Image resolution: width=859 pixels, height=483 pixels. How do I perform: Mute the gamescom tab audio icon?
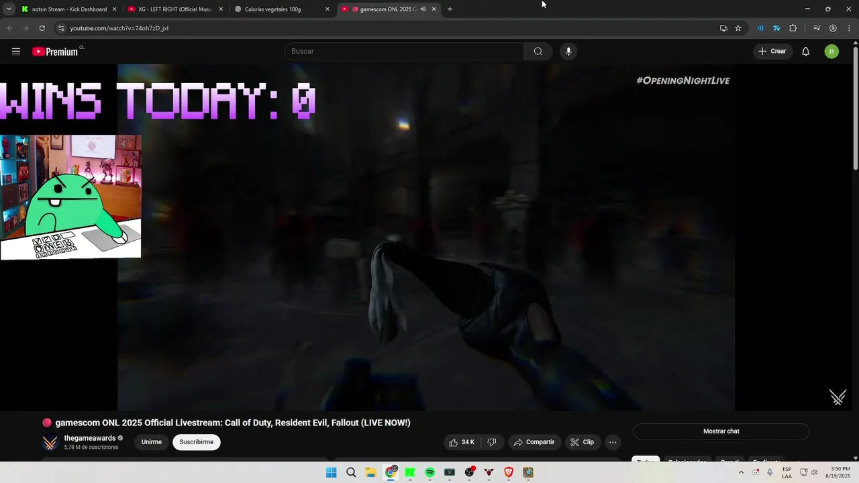423,9
